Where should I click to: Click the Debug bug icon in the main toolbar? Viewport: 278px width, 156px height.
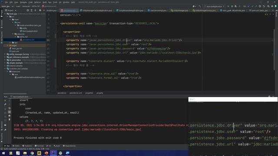coord(232,6)
